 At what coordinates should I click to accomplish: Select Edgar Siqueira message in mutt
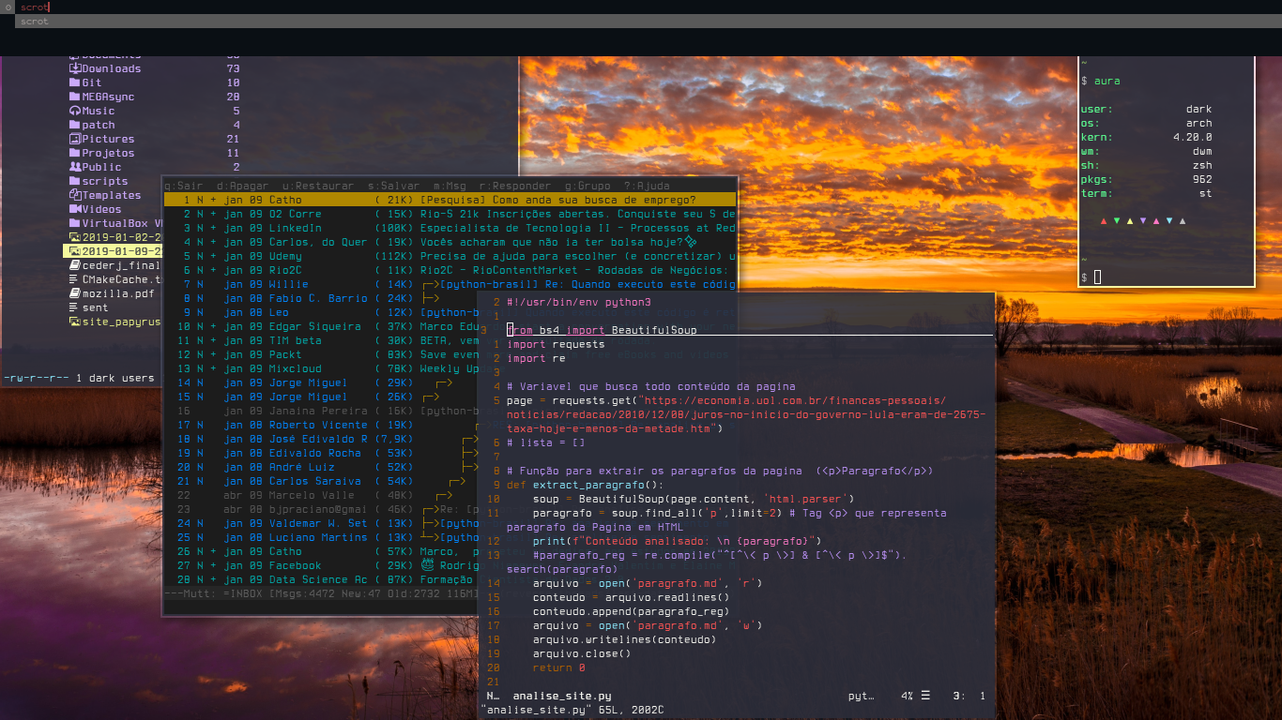(x=321, y=326)
